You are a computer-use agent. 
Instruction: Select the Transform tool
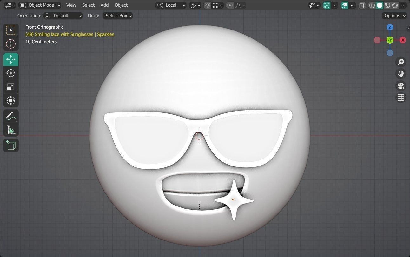(x=11, y=100)
